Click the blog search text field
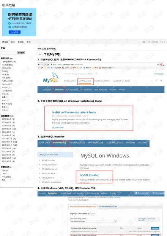This screenshot has height=236, width=167. pyautogui.click(x=9, y=53)
